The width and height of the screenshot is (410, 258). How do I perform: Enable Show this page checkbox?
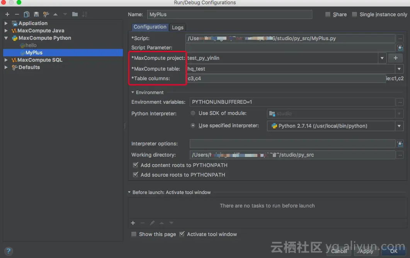coord(134,234)
